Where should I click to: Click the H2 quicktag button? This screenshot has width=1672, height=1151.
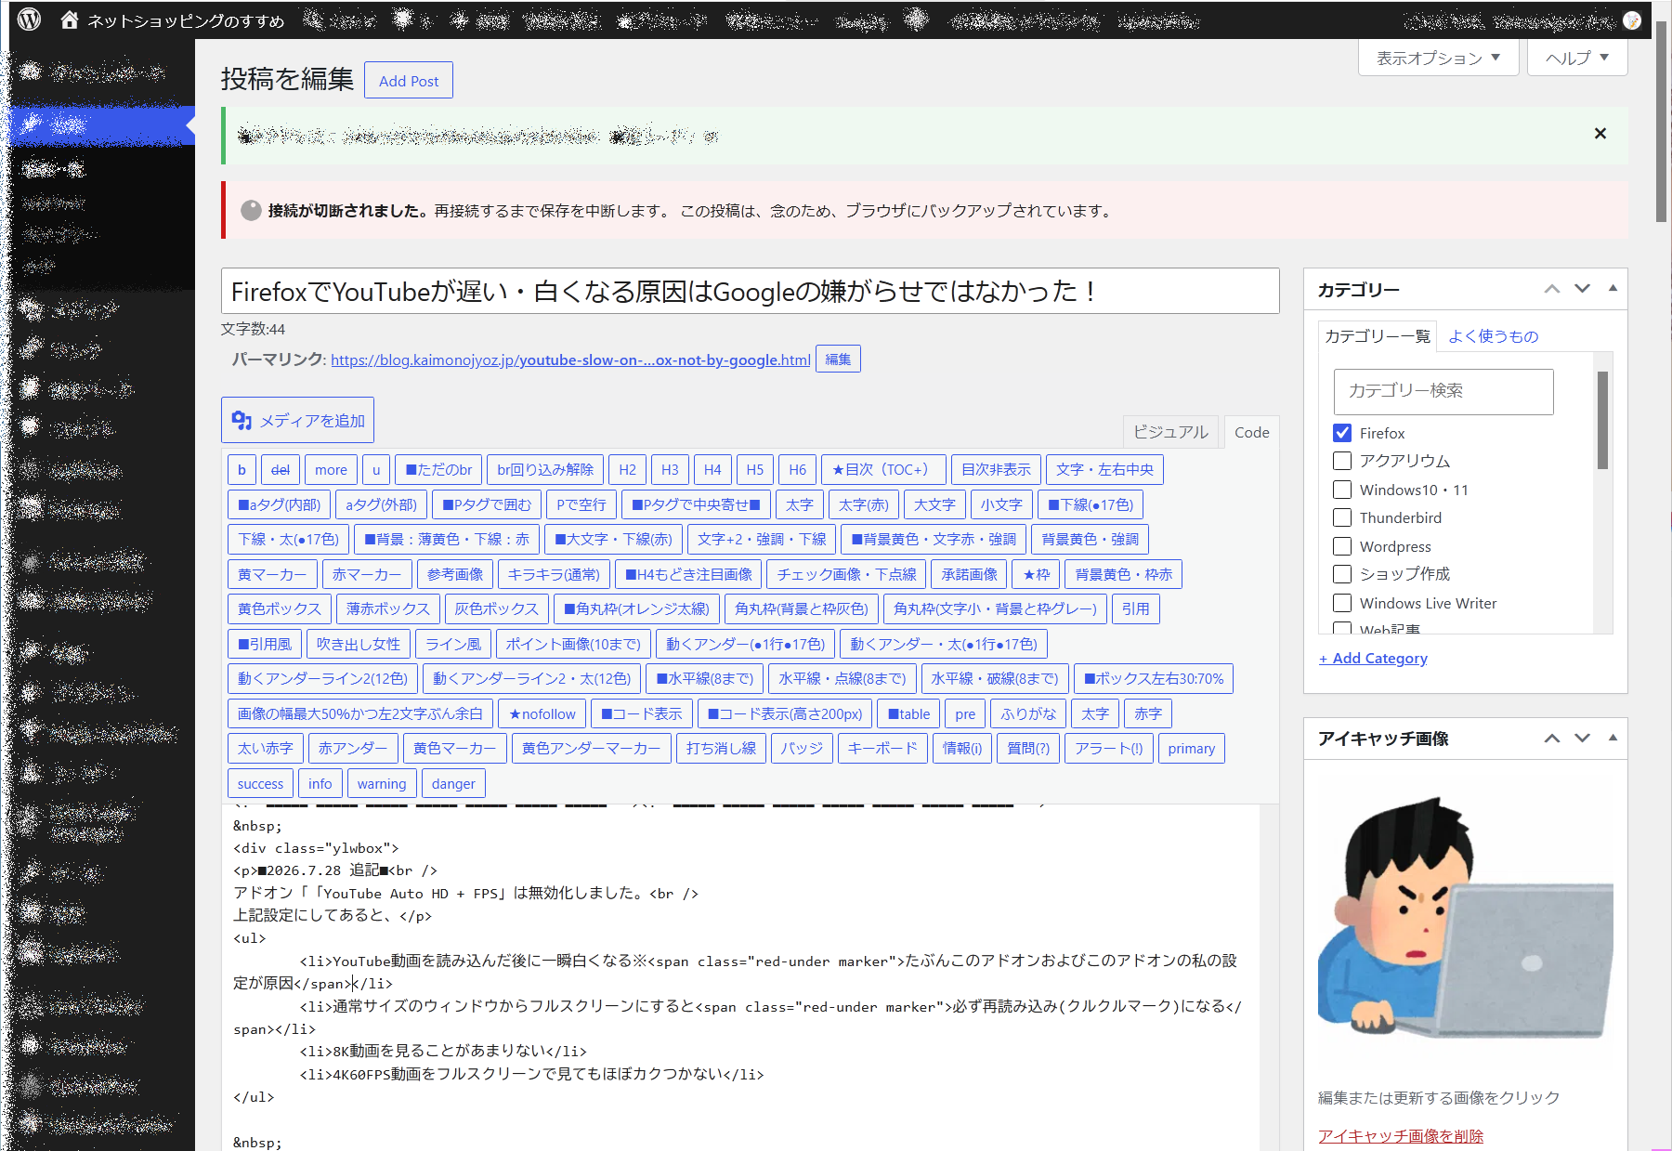[x=628, y=470]
